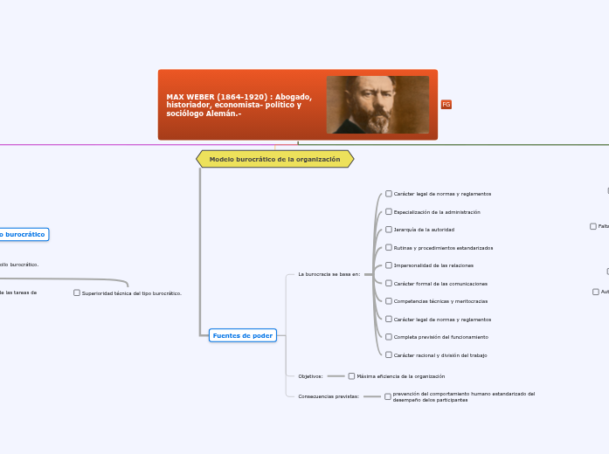Tick Carácter racional y división del trabajo
Viewport: 609px width, 454px height.
pyautogui.click(x=389, y=355)
